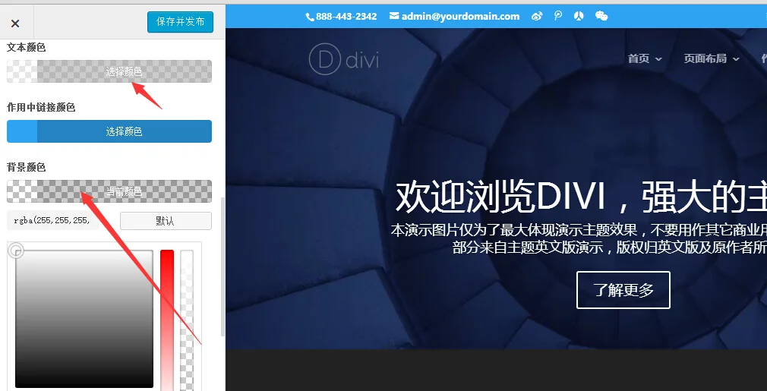Viewport: 767px width, 391px height.
Task: Open the 页面布局 menu item
Action: 705,58
